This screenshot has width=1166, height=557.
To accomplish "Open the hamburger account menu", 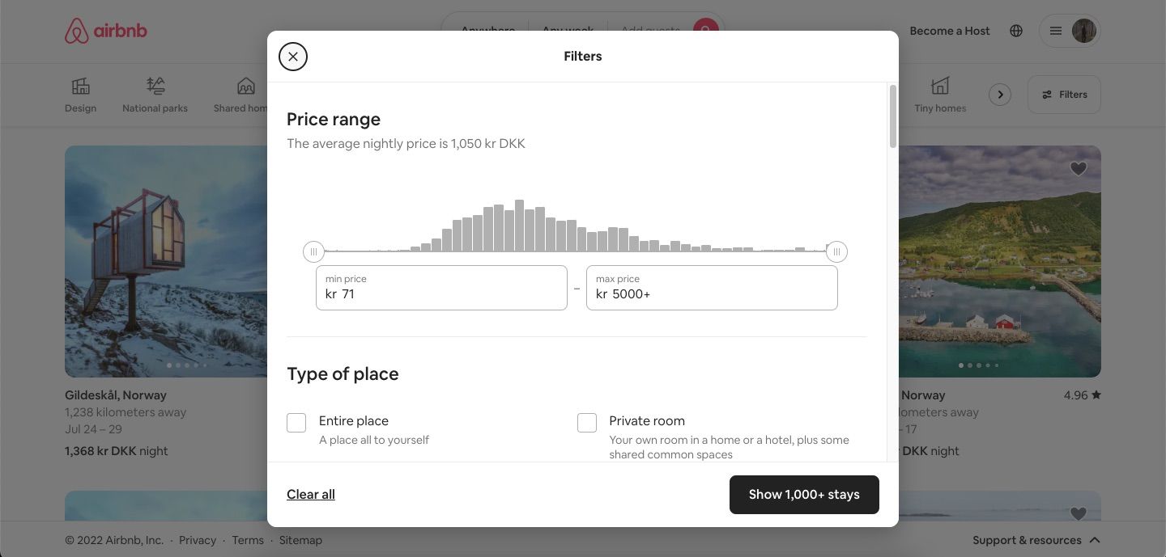I will pos(1056,31).
